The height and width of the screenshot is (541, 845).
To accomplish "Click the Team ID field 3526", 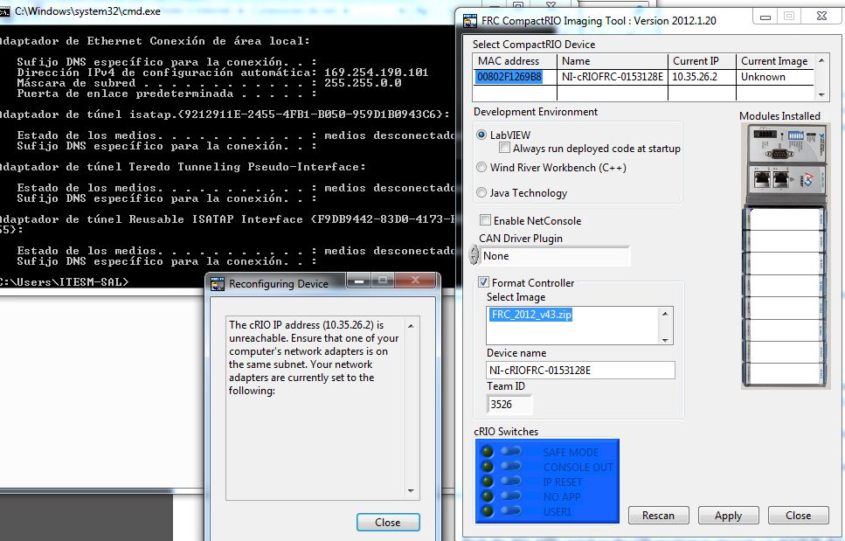I will pyautogui.click(x=509, y=404).
